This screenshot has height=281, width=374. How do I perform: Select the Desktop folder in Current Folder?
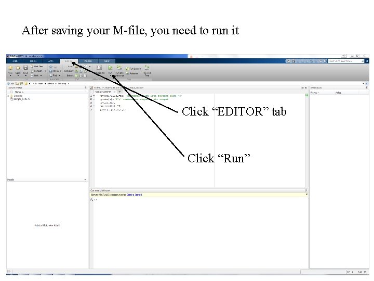[17, 96]
